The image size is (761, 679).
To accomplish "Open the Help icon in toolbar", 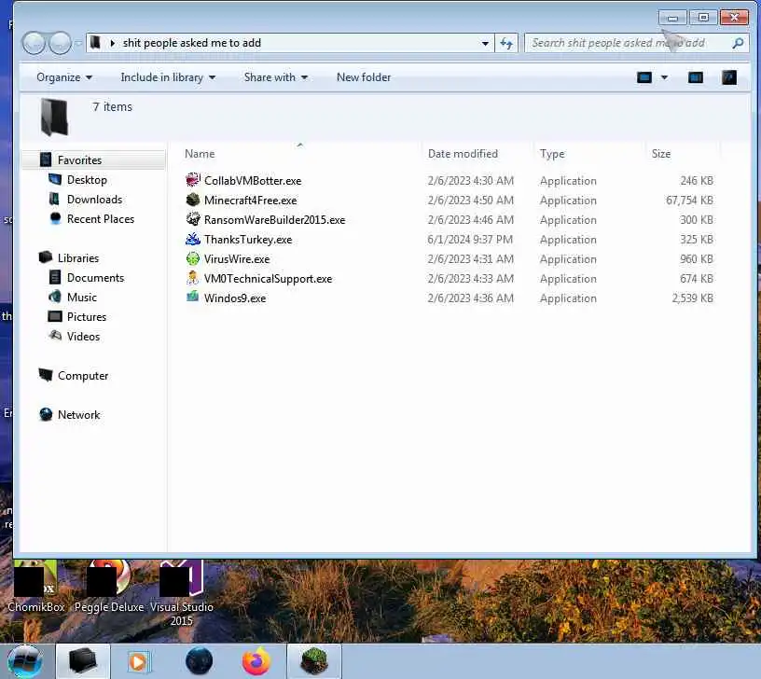I will point(729,77).
